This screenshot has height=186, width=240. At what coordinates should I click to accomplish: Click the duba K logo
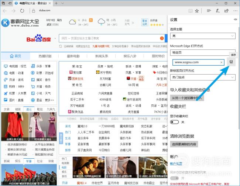click(6, 23)
